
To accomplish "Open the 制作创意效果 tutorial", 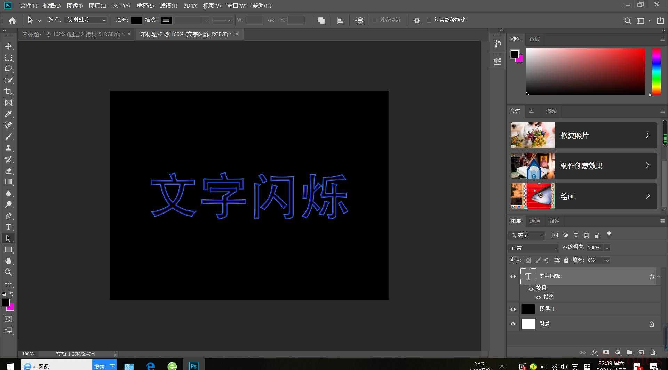I will (x=583, y=166).
